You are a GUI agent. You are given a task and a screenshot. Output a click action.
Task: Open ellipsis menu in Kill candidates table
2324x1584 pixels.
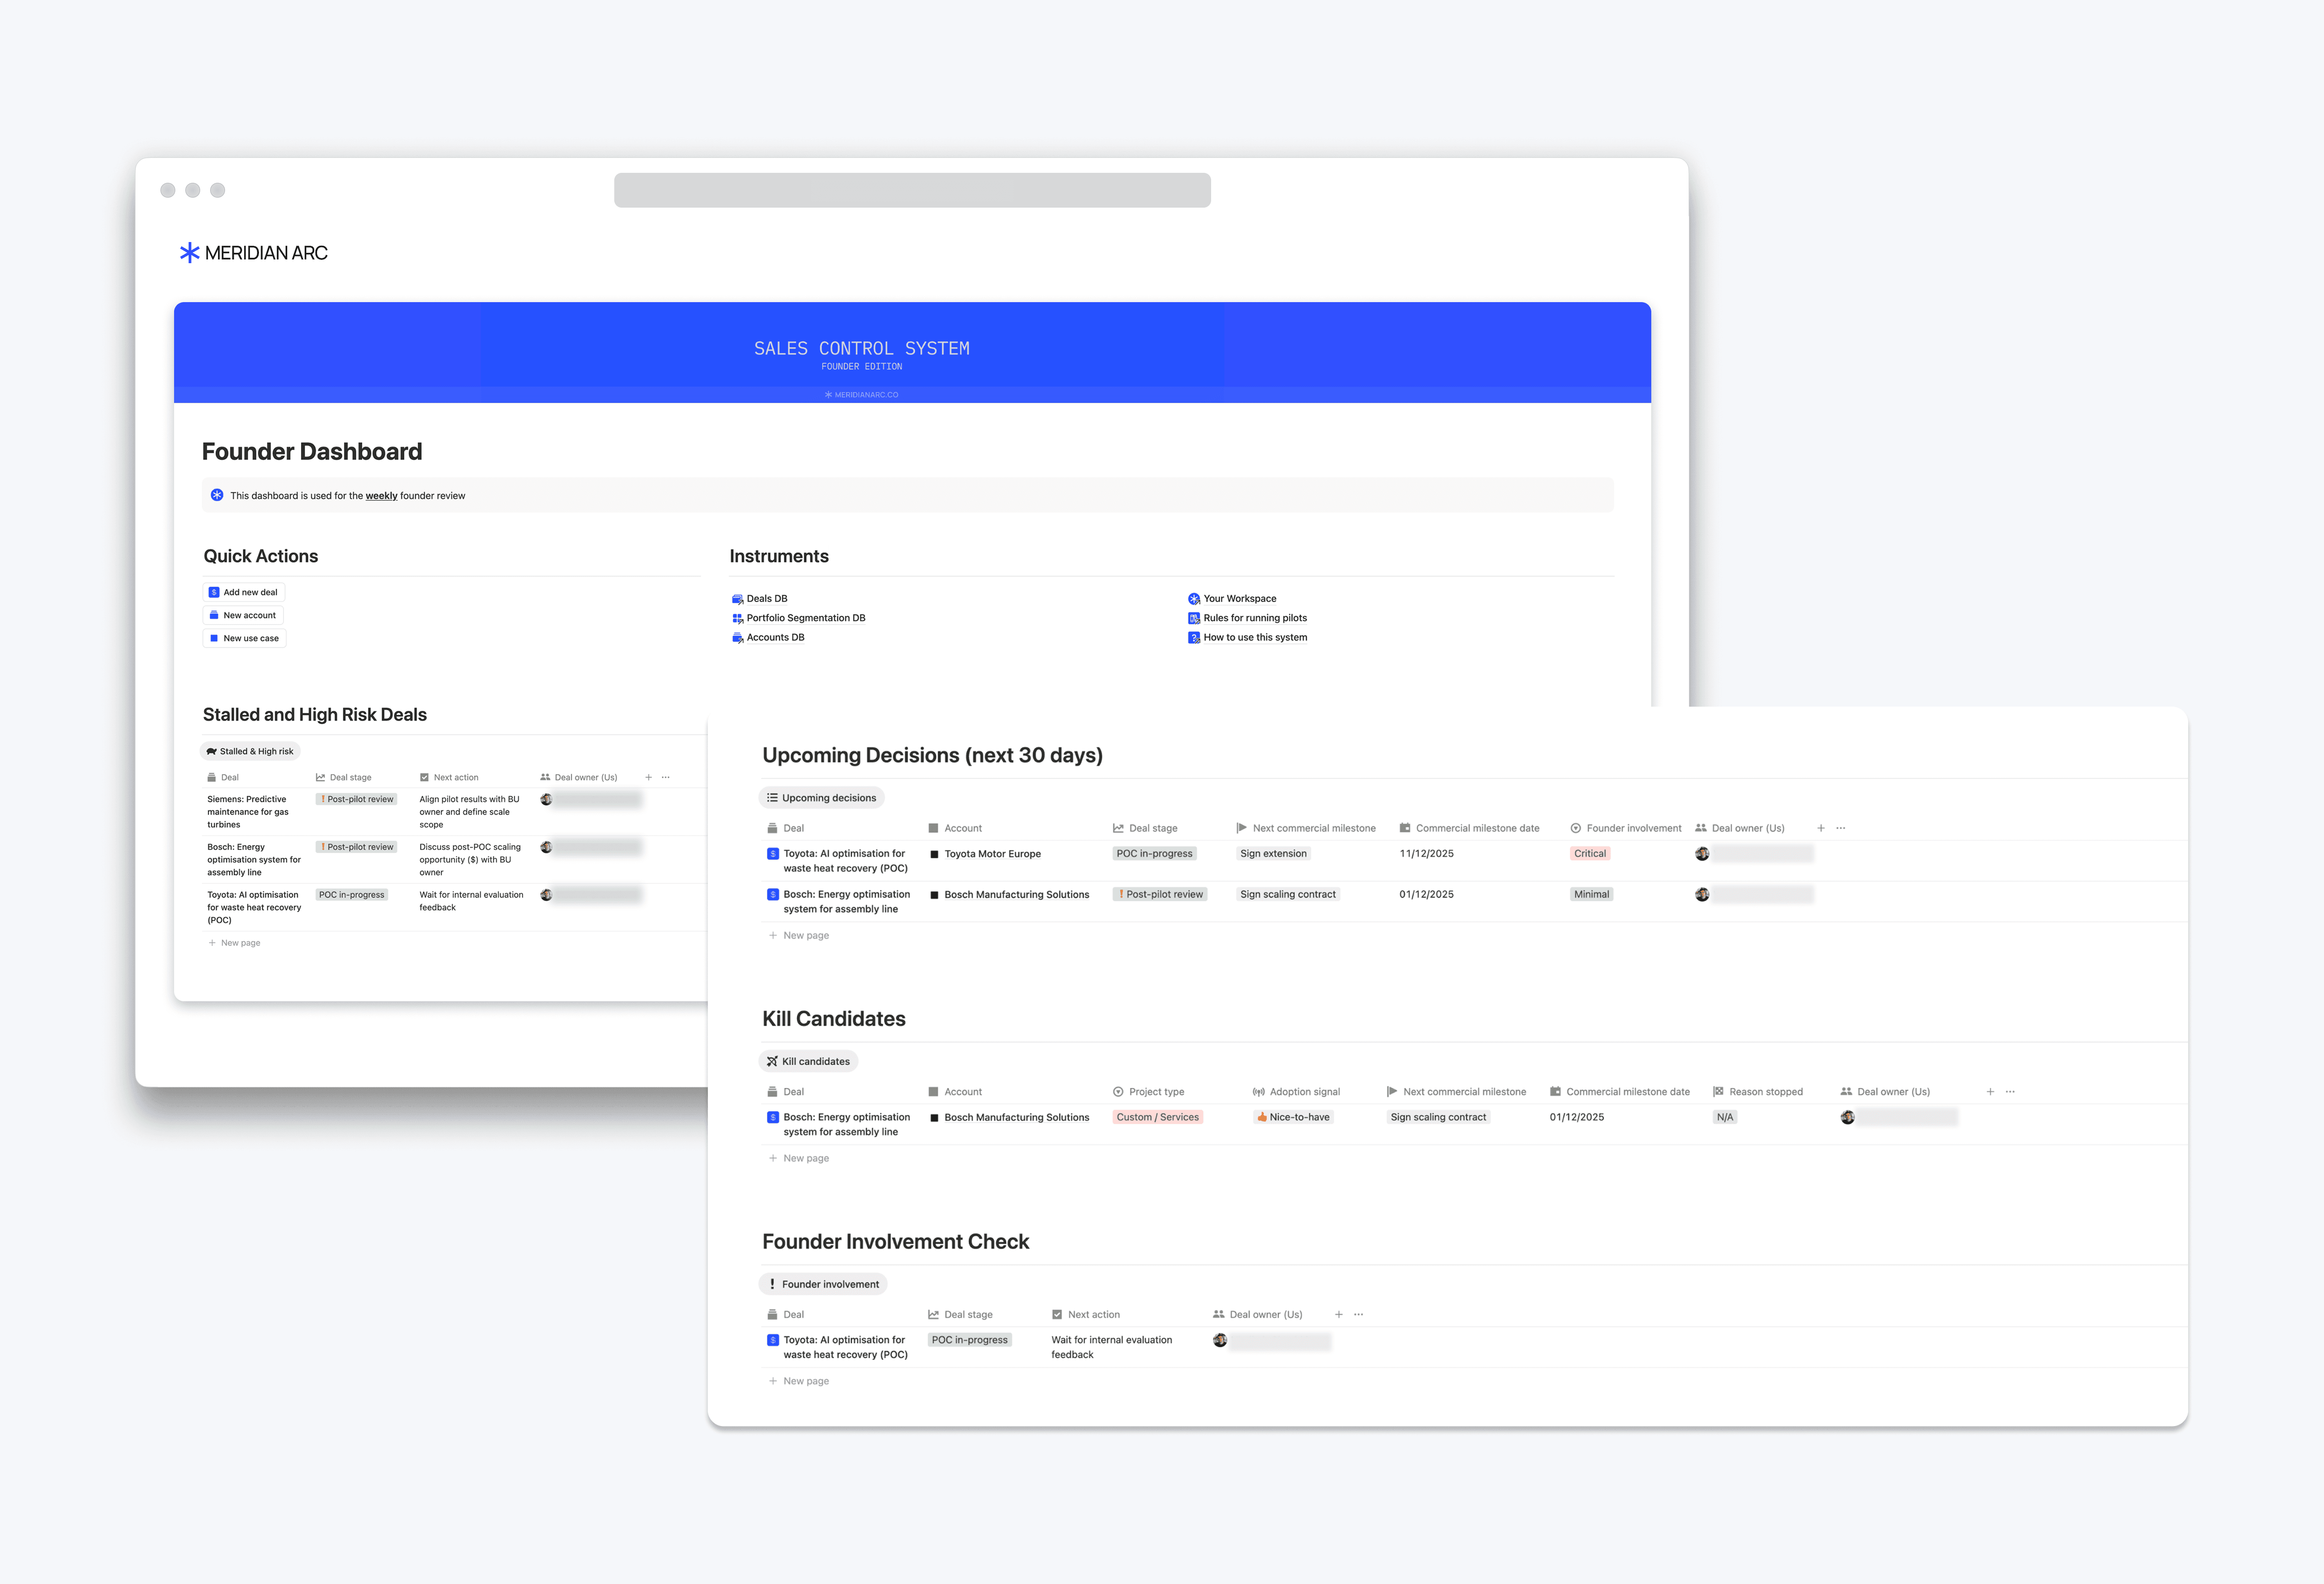click(x=2010, y=1092)
